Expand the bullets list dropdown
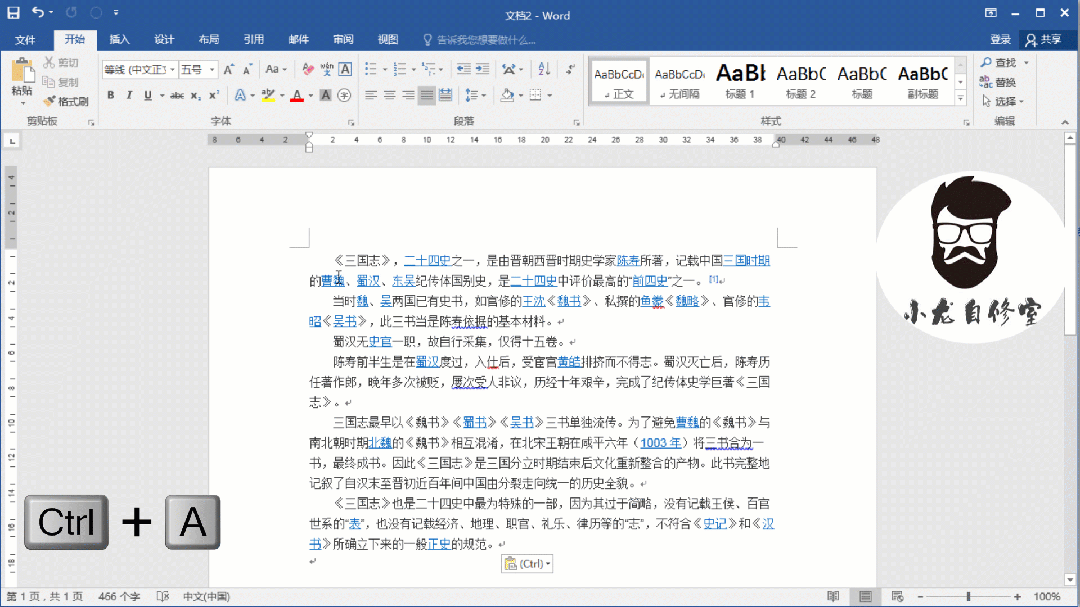Viewport: 1080px width, 607px height. (x=385, y=70)
